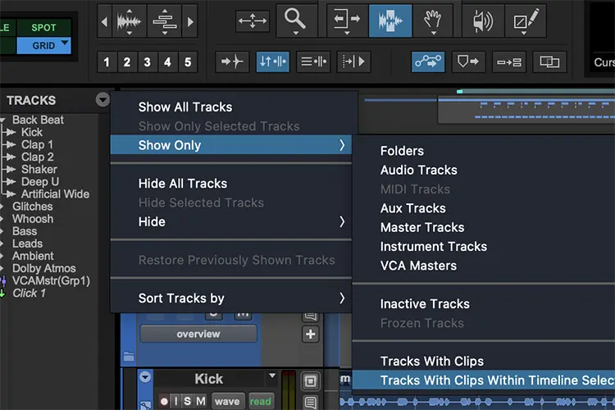Toggle Insertion Follows Playback
Viewport: 615px width, 410px height.
353,61
